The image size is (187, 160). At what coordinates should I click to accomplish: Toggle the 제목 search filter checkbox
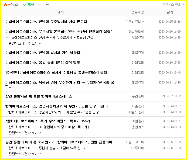pyautogui.click(x=29, y=5)
